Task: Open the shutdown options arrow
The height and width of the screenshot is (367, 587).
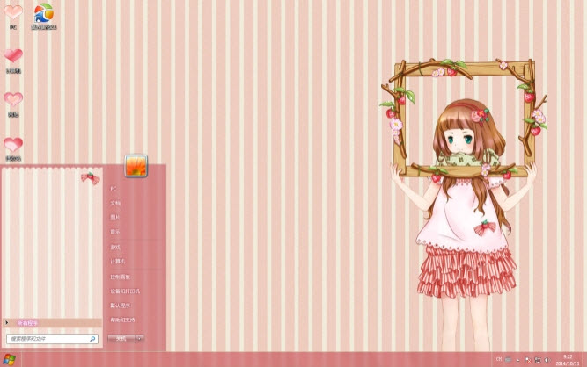Action: pos(140,338)
